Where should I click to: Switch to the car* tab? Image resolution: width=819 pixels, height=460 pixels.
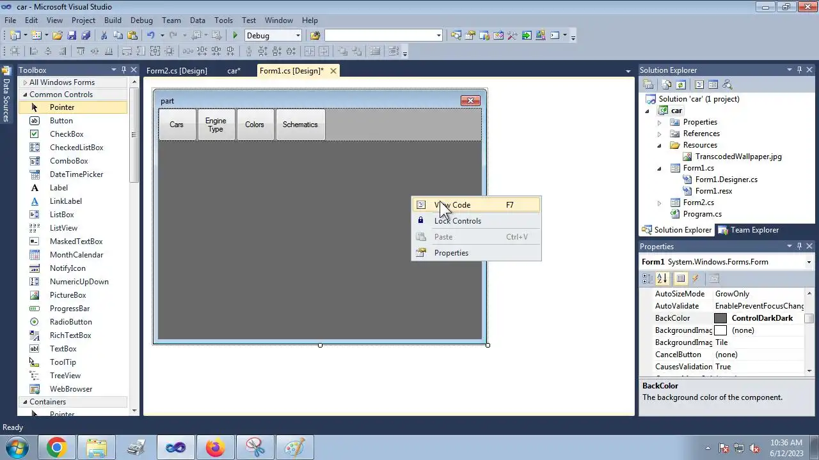234,71
